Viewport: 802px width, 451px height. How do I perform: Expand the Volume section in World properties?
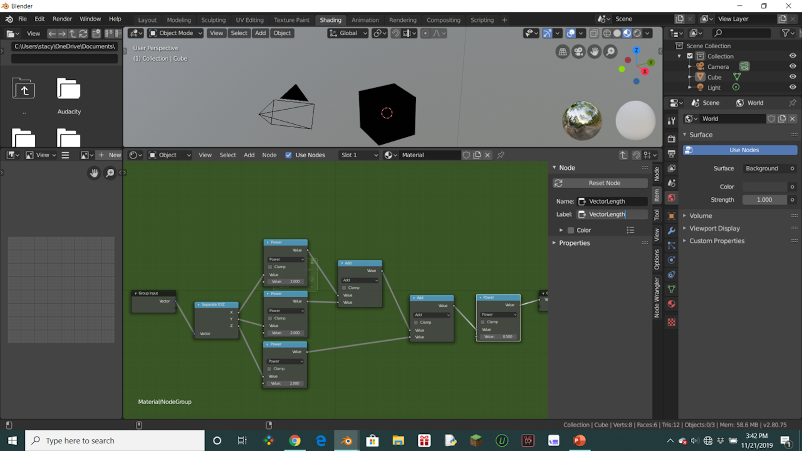tap(701, 215)
